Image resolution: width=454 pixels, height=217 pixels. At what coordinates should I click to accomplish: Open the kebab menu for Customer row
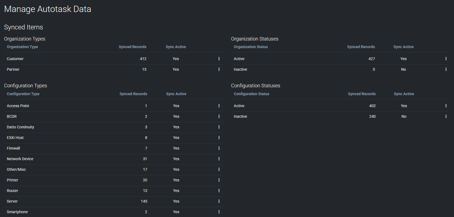(219, 59)
